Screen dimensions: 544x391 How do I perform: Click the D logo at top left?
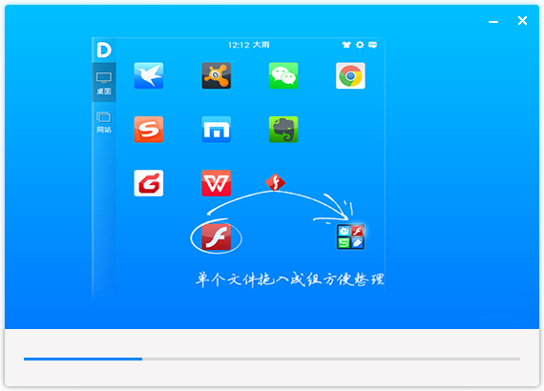(104, 50)
